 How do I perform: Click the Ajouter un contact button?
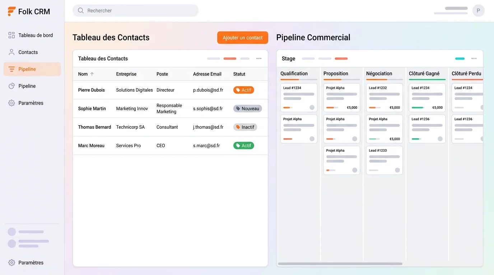(242, 37)
